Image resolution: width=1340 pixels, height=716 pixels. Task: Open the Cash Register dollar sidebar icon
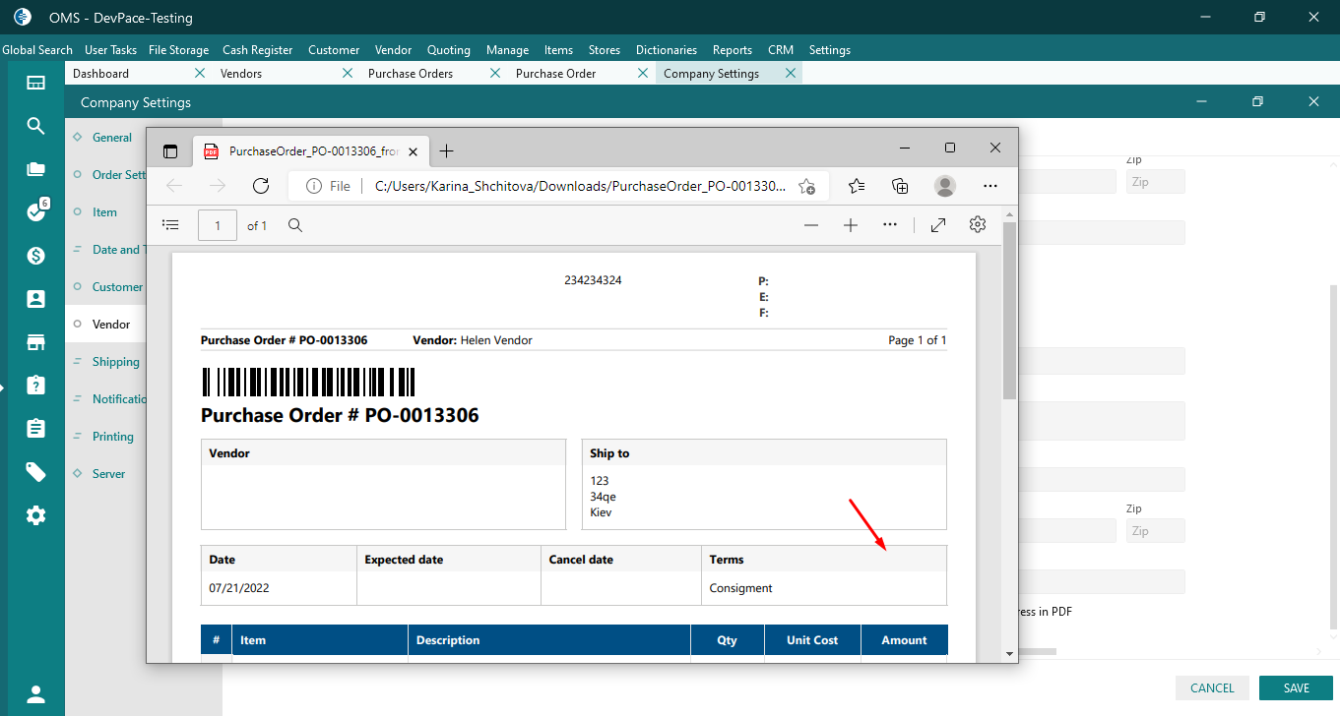tap(36, 256)
